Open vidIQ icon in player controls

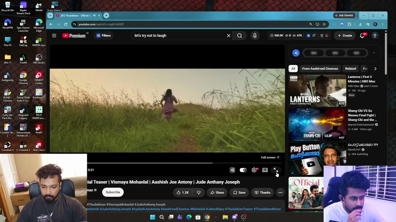point(232,170)
